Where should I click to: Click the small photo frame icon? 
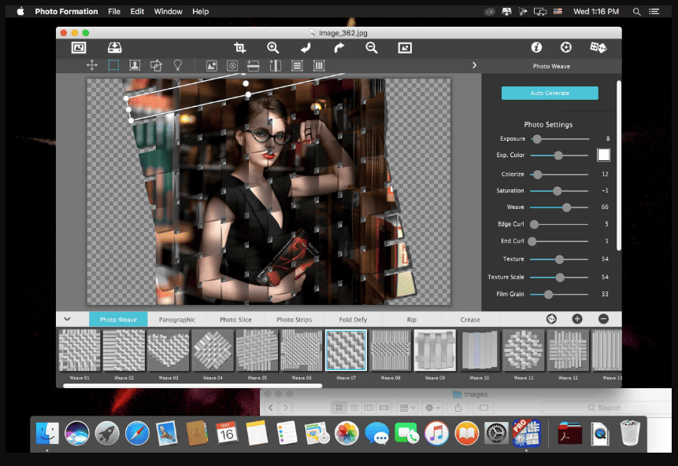pos(212,65)
